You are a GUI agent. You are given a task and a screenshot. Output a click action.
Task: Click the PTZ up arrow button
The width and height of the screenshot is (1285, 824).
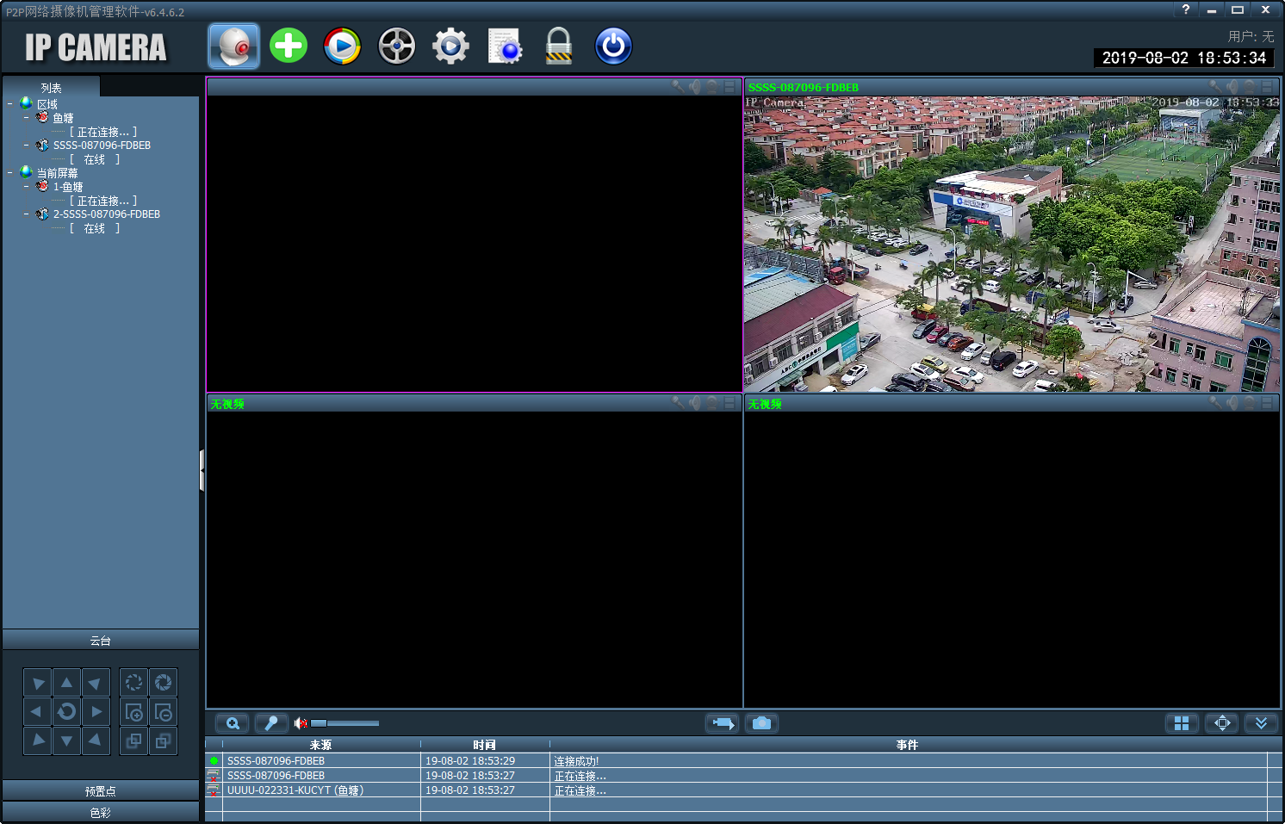click(x=66, y=683)
